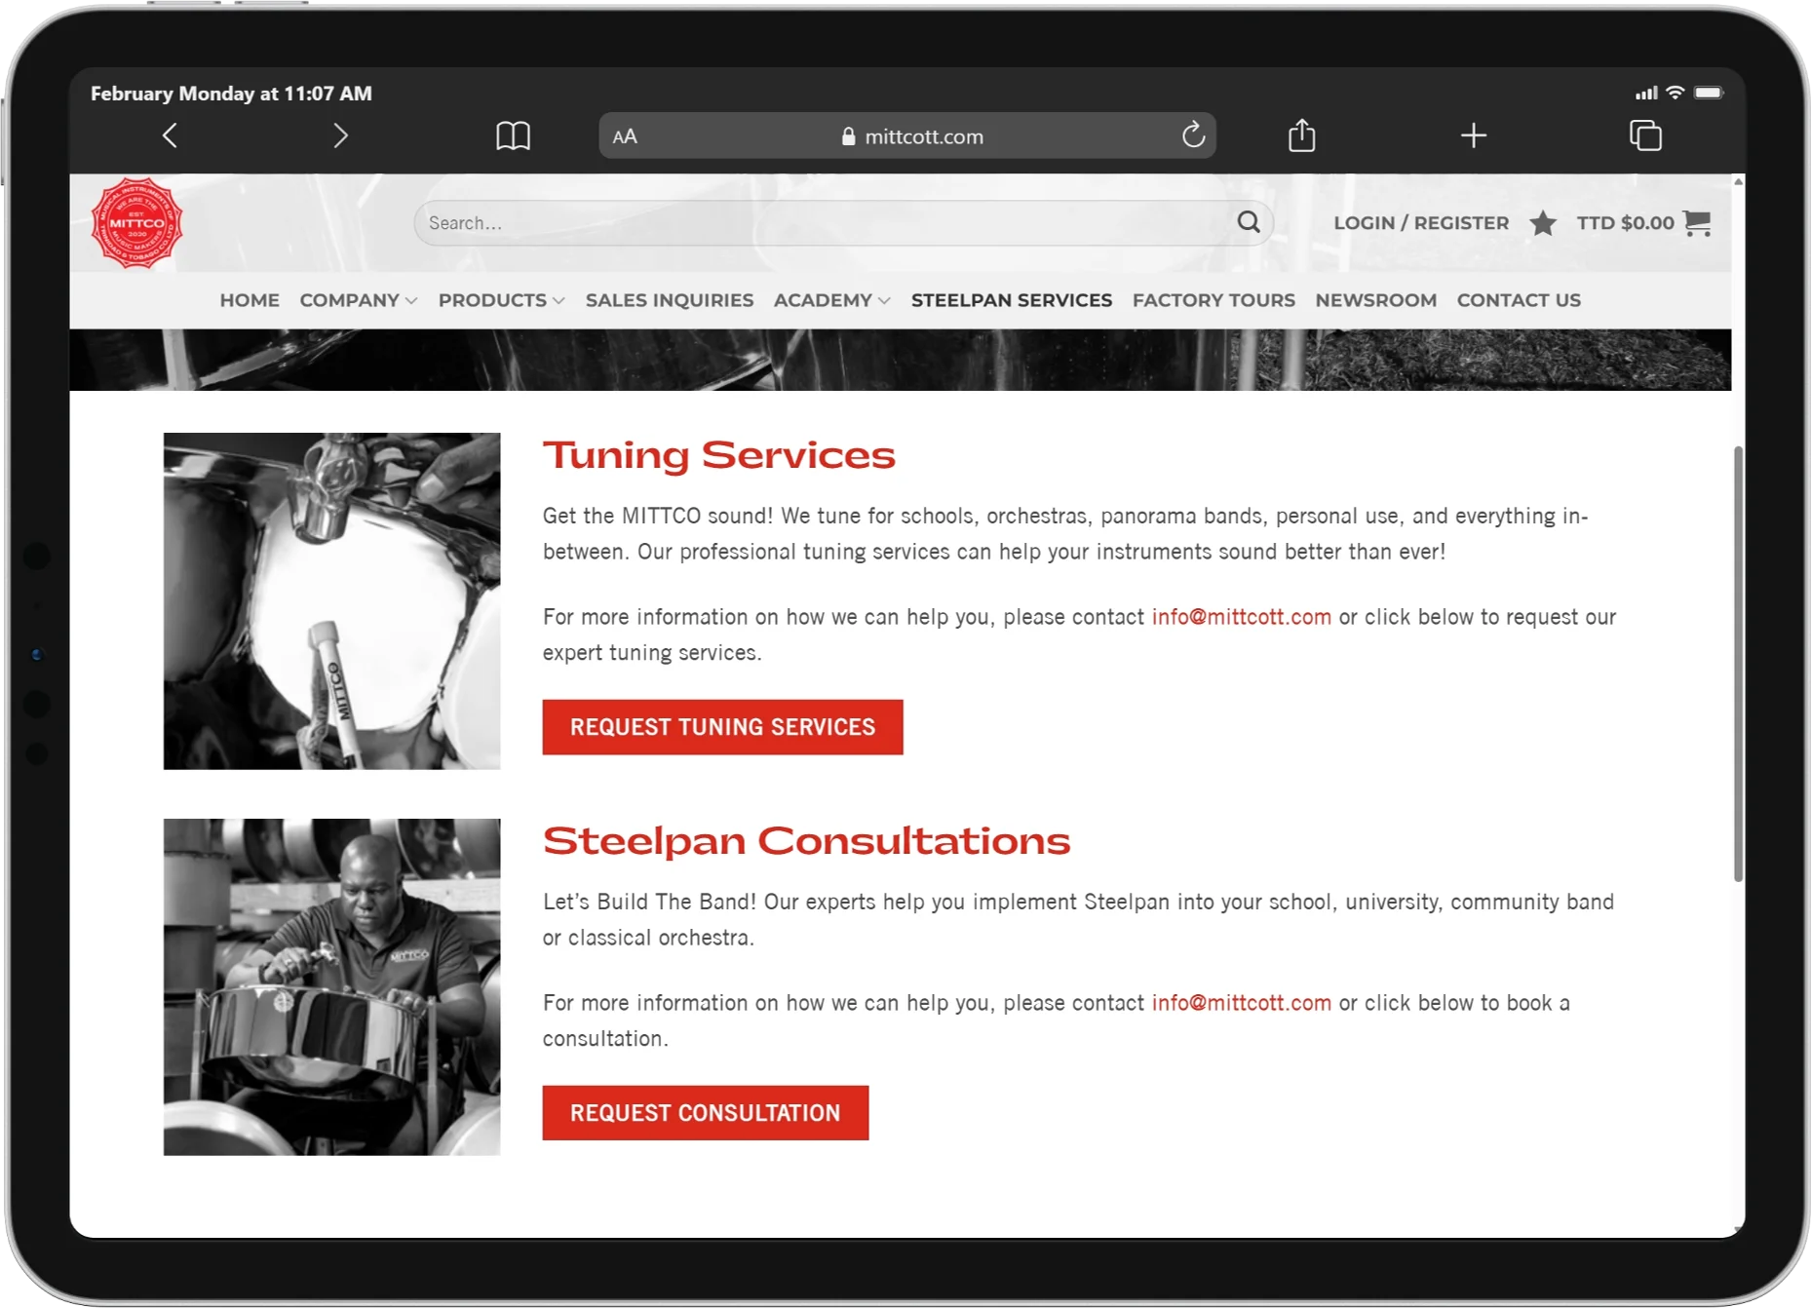The image size is (1811, 1308).
Task: Expand the Products dropdown menu
Action: (x=501, y=300)
